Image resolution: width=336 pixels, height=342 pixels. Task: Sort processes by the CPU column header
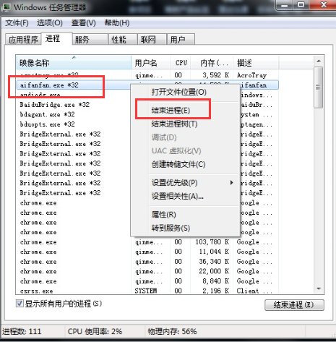[181, 63]
